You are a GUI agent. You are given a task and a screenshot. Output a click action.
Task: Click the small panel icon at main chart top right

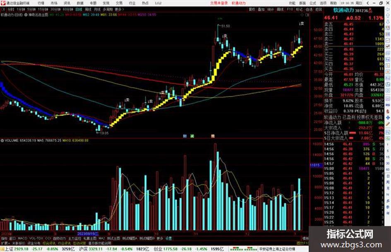click(x=307, y=15)
